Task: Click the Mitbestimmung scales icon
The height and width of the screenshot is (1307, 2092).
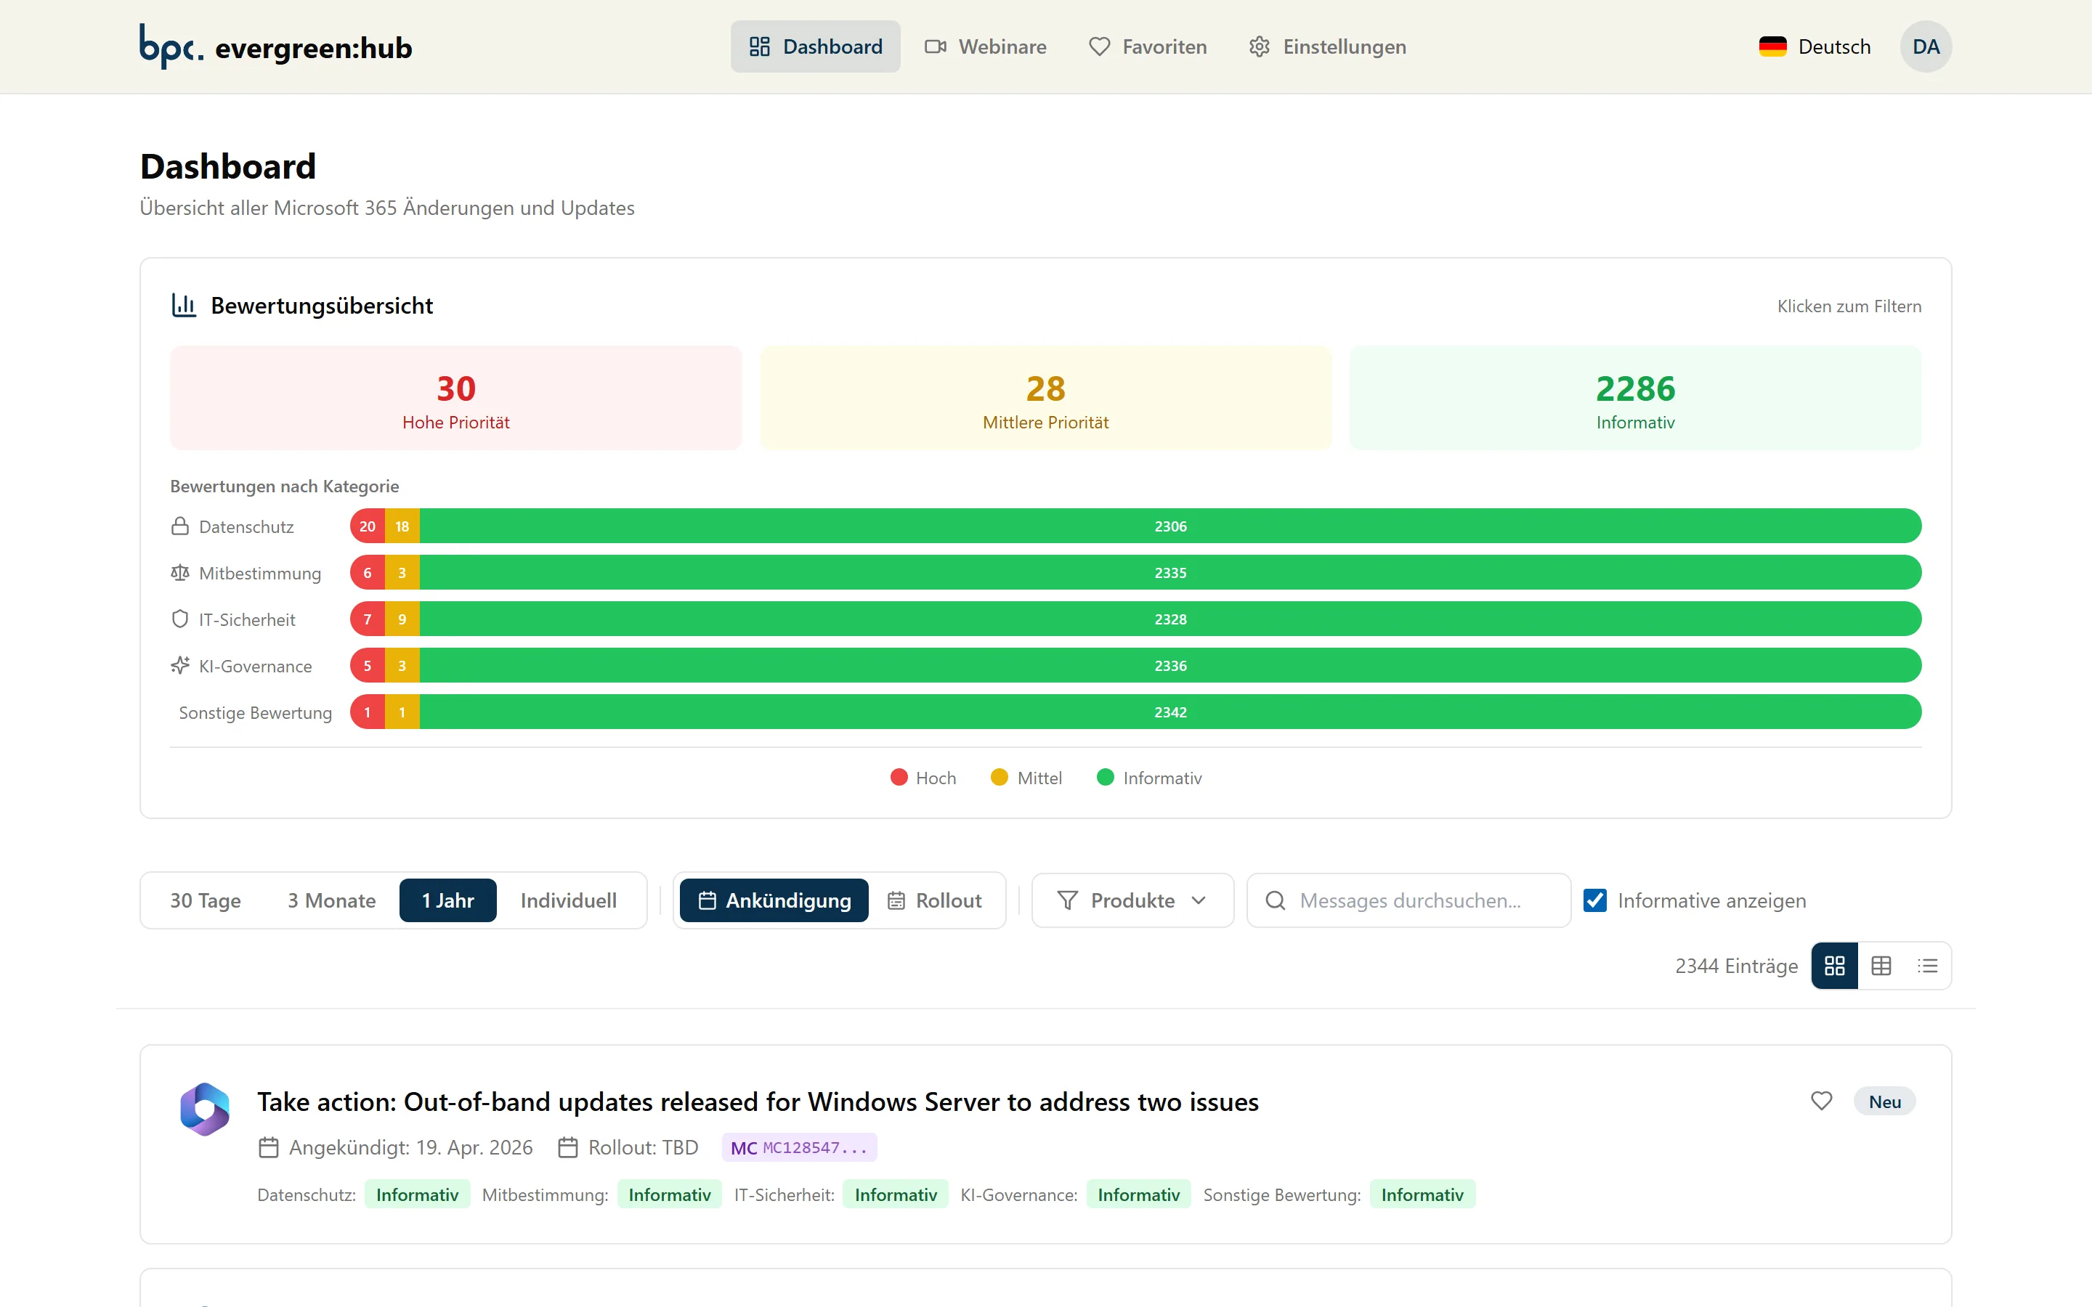Action: 180,572
